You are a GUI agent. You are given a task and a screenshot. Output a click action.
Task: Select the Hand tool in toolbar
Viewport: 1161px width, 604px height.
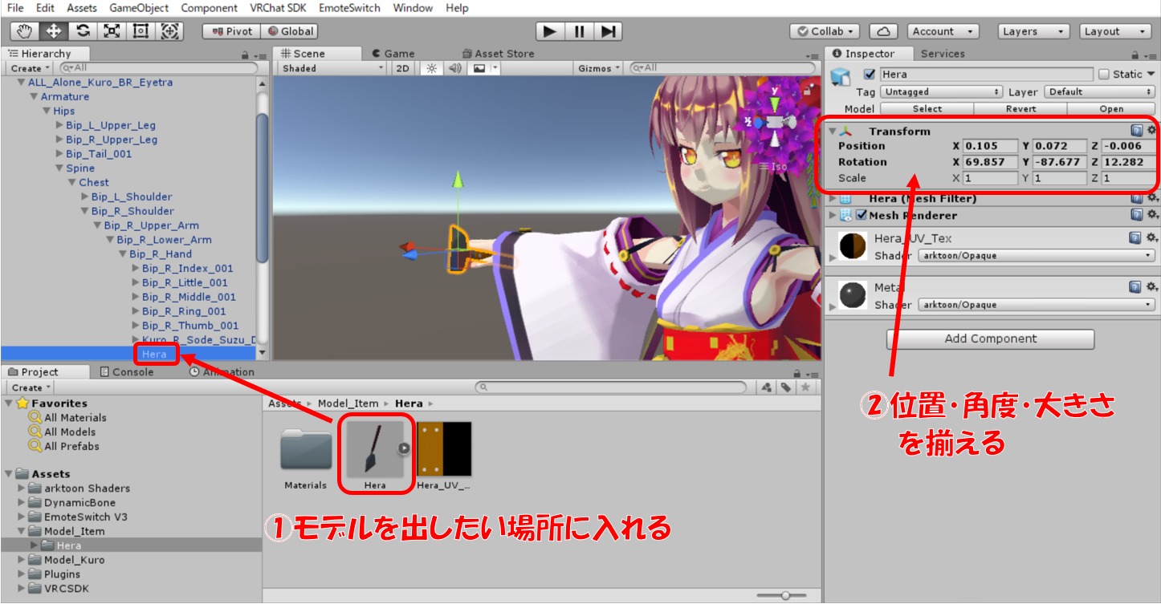click(x=25, y=31)
